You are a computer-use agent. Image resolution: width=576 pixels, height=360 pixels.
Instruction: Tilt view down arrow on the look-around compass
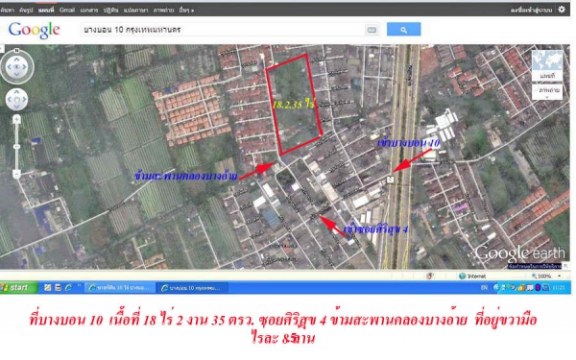point(17,74)
